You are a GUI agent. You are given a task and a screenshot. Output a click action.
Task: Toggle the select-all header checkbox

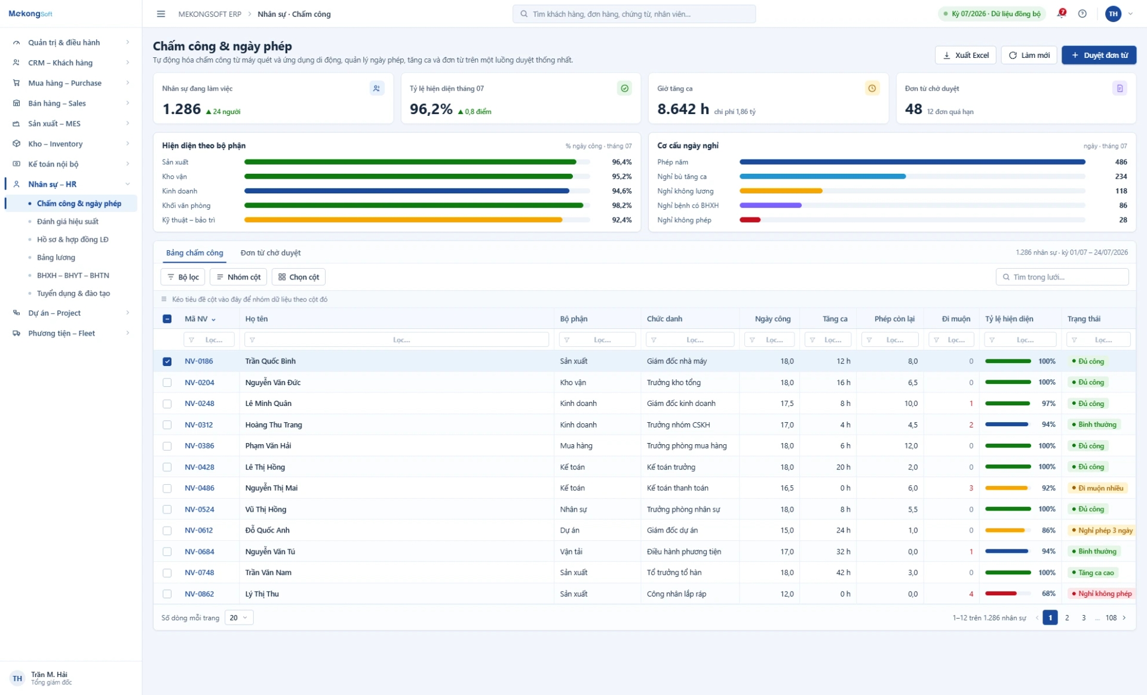coord(167,319)
